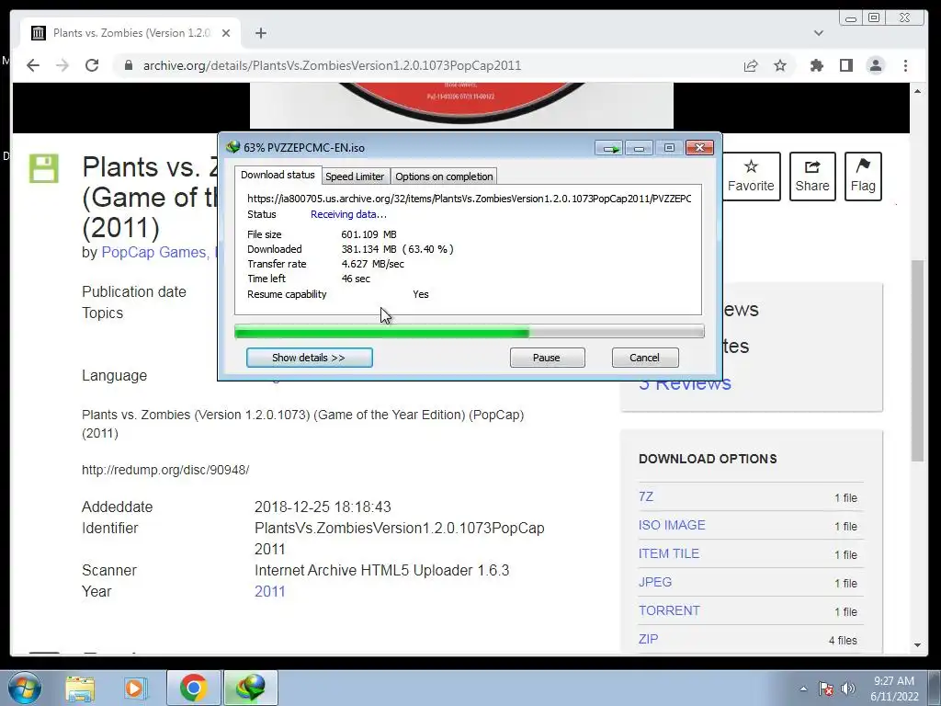Open the Windows Start menu

[x=25, y=688]
